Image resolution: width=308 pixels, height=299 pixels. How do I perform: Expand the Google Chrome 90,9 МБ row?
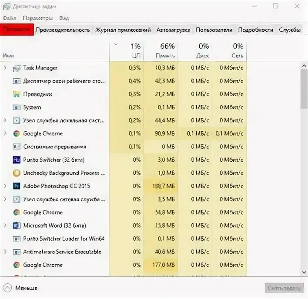5,133
